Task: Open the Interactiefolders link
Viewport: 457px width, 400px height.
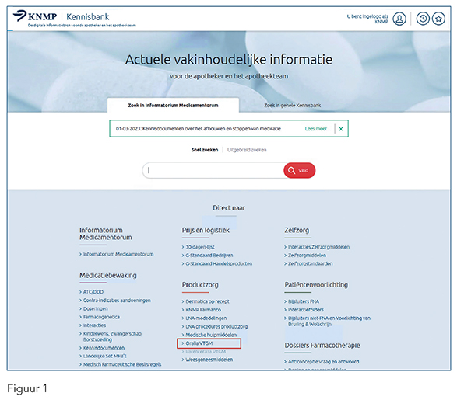Action: point(306,310)
